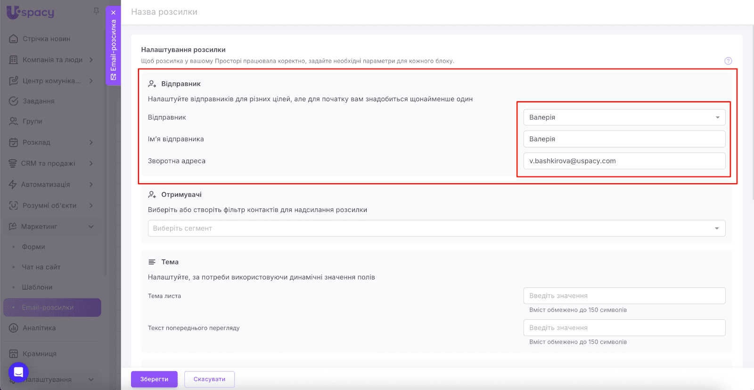The image size is (754, 390).
Task: Click the Зберегти button
Action: (154, 379)
